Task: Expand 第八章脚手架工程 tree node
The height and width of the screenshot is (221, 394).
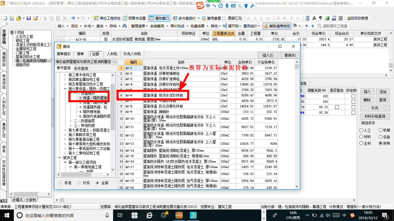Action: tap(65, 135)
